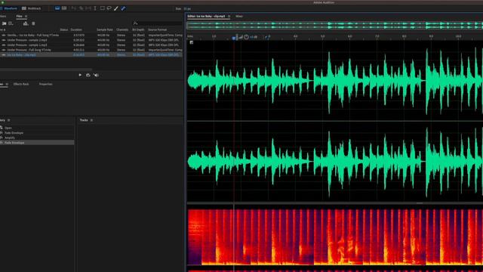Image resolution: width=483 pixels, height=272 pixels.
Task: Click the Files panel search field
Action: coord(158,23)
